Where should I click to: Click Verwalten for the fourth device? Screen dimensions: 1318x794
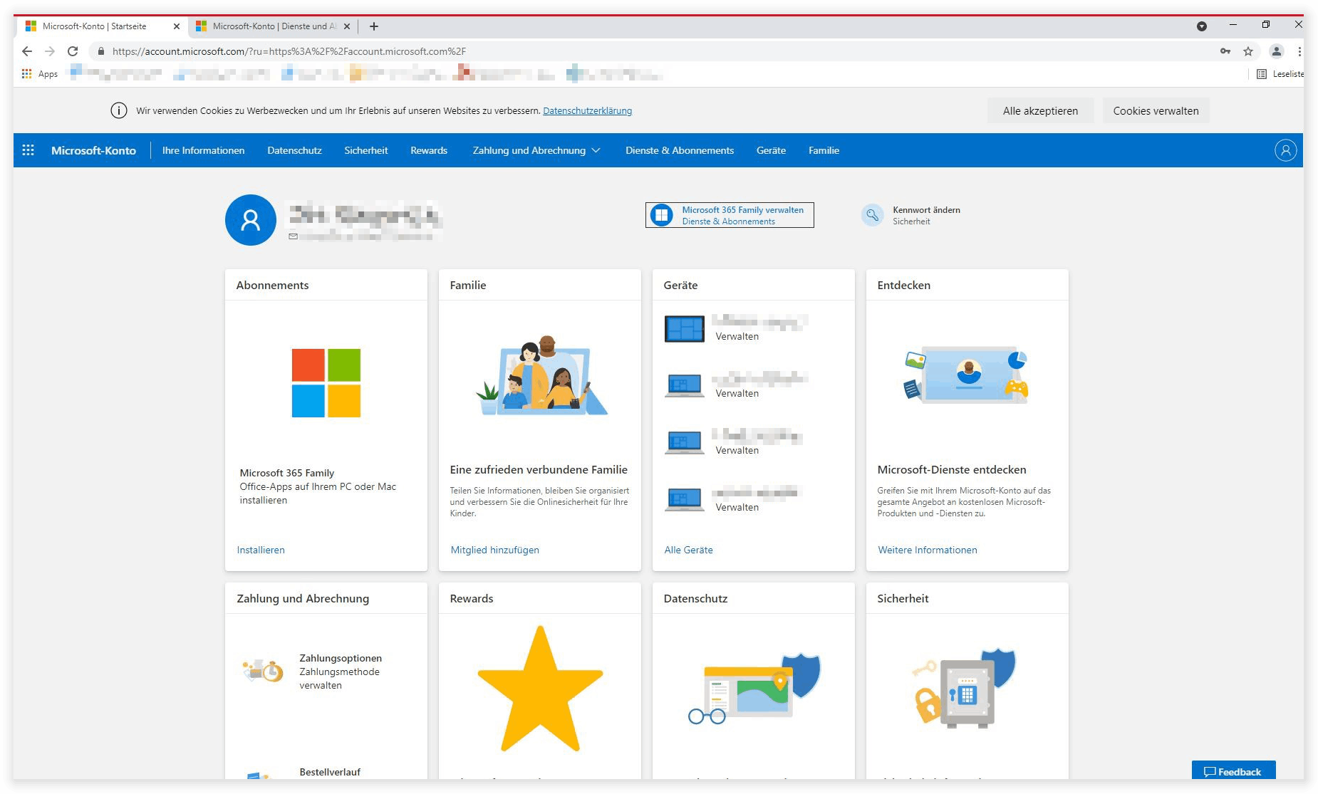[737, 507]
